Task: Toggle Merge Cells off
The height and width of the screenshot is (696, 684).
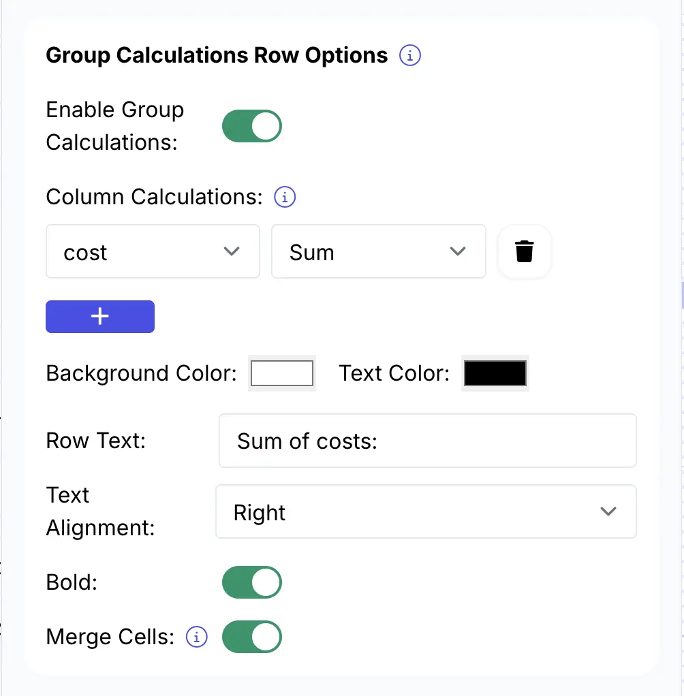Action: [x=252, y=637]
